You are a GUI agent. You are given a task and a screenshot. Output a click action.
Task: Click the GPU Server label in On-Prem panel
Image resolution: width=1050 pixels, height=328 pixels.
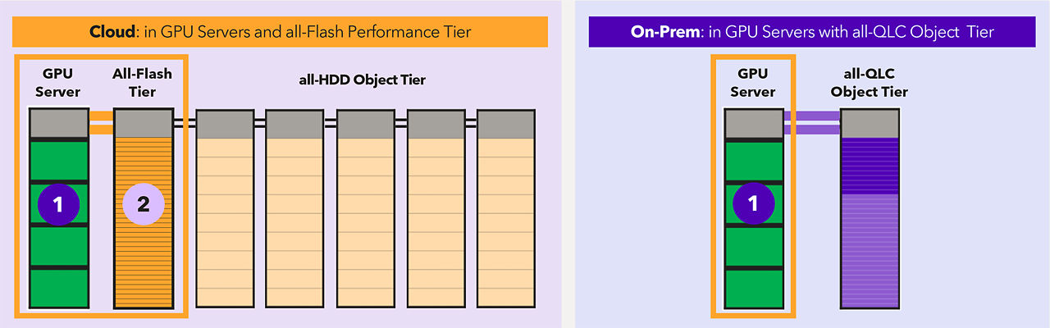tap(753, 82)
